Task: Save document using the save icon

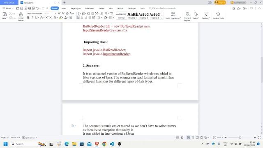Action: pyautogui.click(x=22, y=8)
